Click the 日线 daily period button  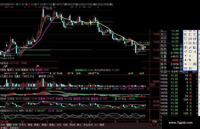click(155, 122)
